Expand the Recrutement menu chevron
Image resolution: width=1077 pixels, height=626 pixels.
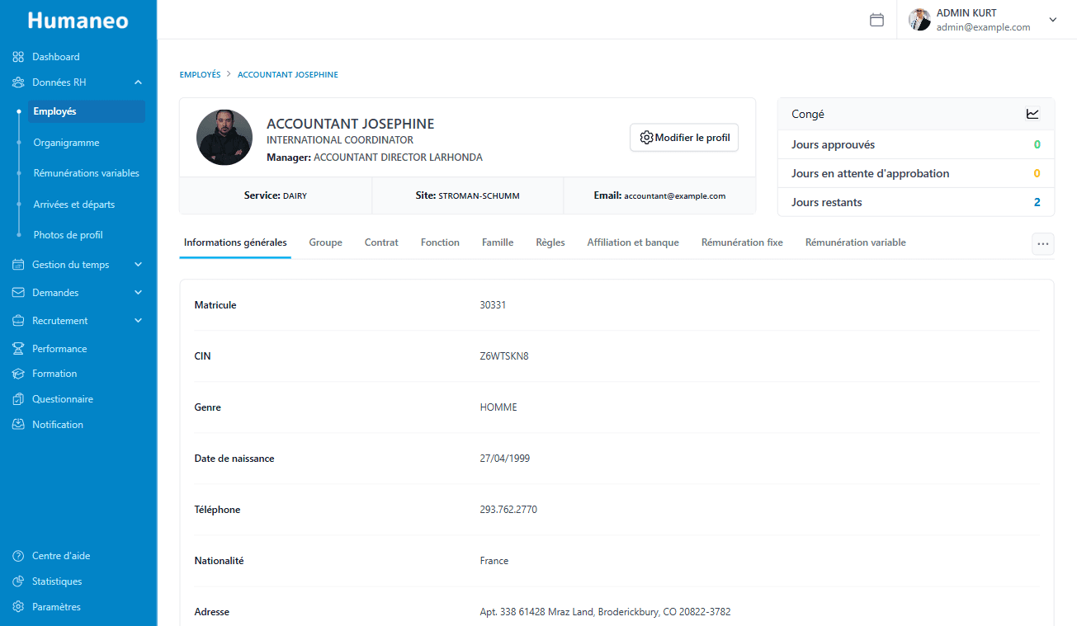(x=138, y=321)
